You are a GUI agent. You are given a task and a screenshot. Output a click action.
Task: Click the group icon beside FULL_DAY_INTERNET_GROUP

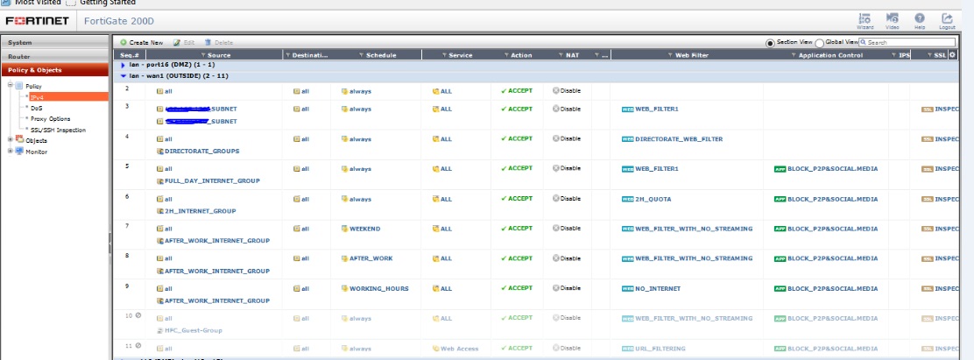[160, 180]
